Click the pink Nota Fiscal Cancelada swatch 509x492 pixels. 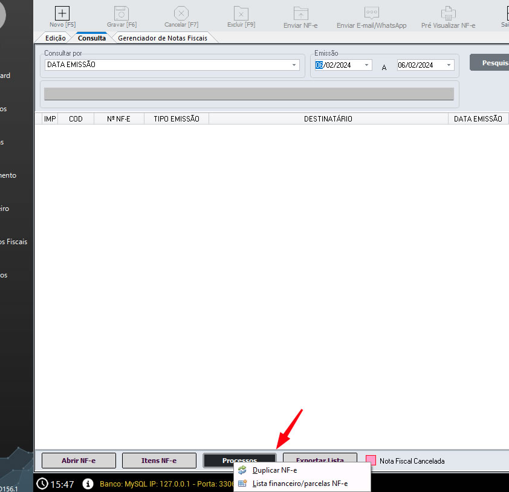pyautogui.click(x=370, y=461)
